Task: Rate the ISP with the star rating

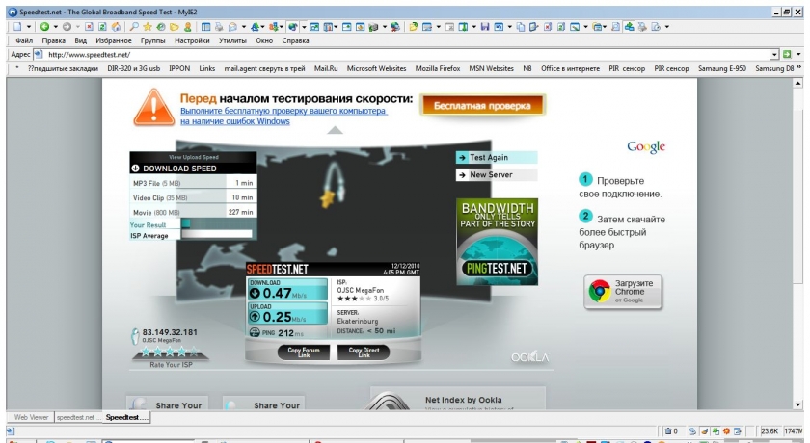Action: tap(171, 352)
